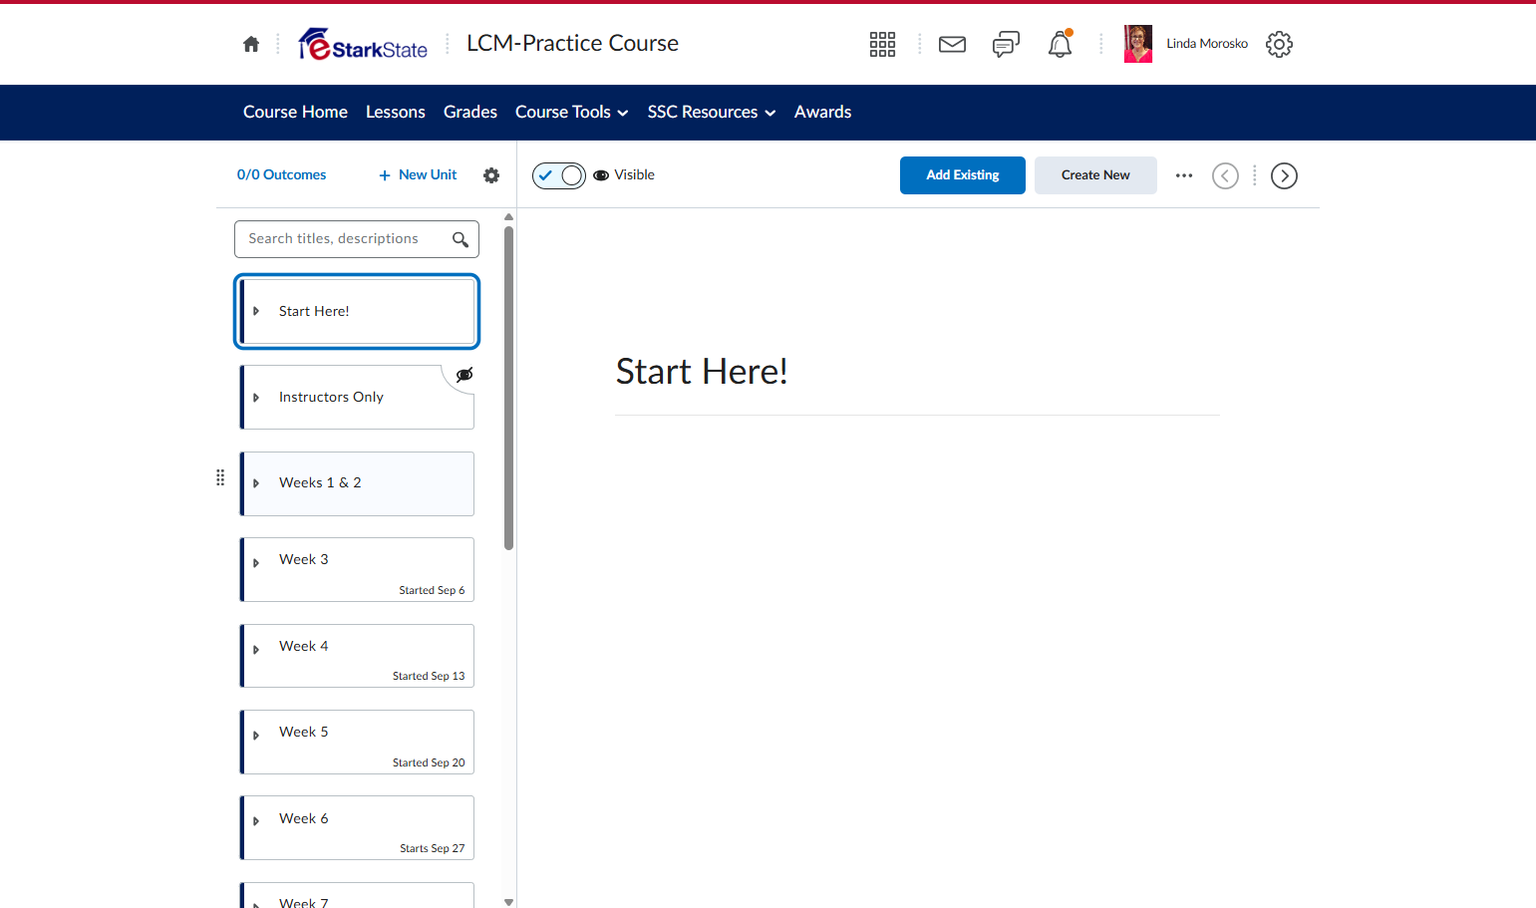Open the Awards nav item
Screen dimensions: 1536x908
pos(822,113)
